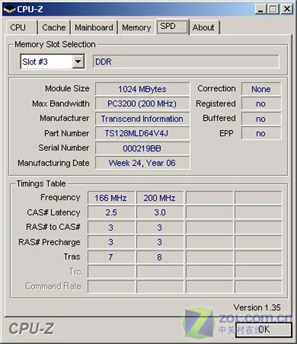Click the RAS# to CAS# label
This screenshot has height=344, width=297.
pyautogui.click(x=53, y=227)
